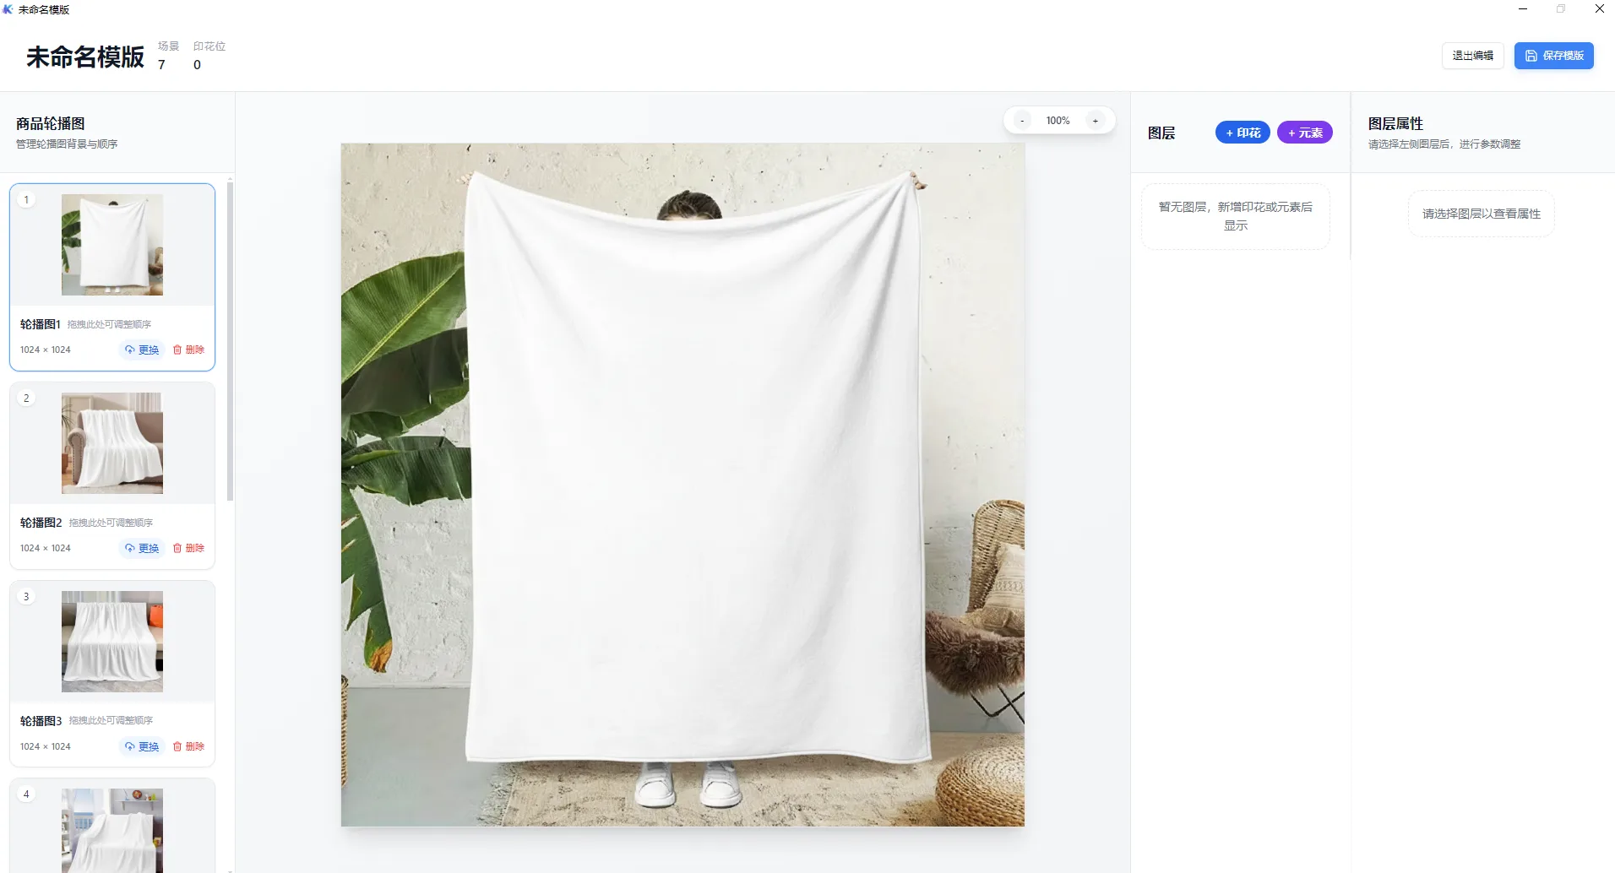Delete carousel image 2 via trash icon
The height and width of the screenshot is (873, 1615).
point(177,548)
